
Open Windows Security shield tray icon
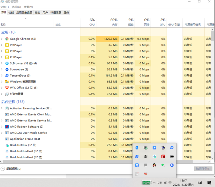[x=146, y=148]
